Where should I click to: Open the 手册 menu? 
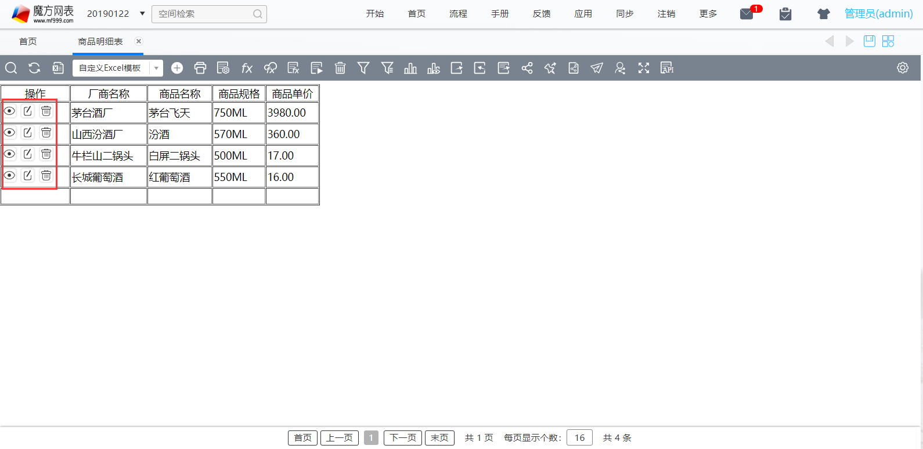point(500,13)
